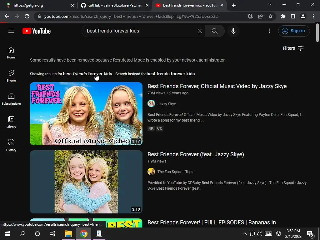Open the Jazzy Skye Official Music Video thumbnail

(86, 114)
